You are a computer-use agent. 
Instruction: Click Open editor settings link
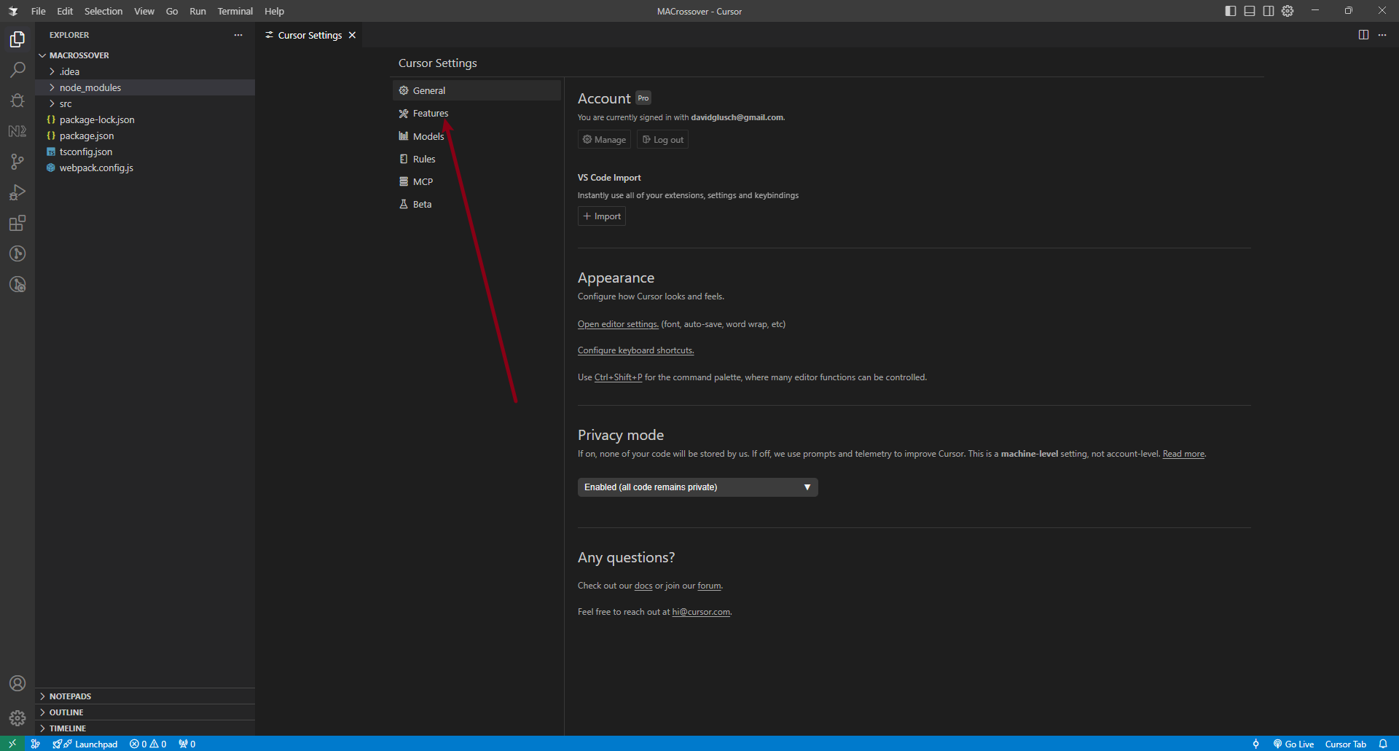[618, 324]
